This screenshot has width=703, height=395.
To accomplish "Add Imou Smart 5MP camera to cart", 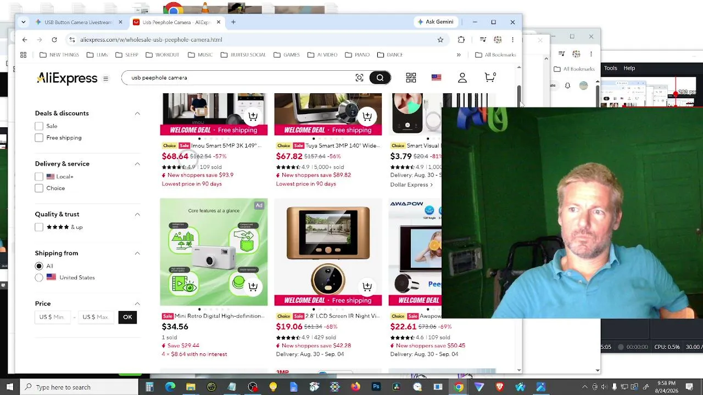I will (x=253, y=116).
